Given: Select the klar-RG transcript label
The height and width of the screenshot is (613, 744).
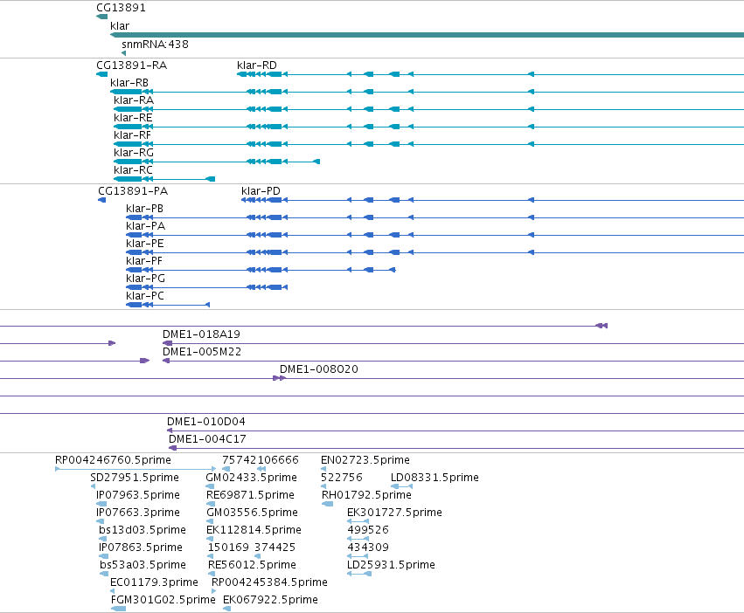Looking at the screenshot, I should coord(134,153).
